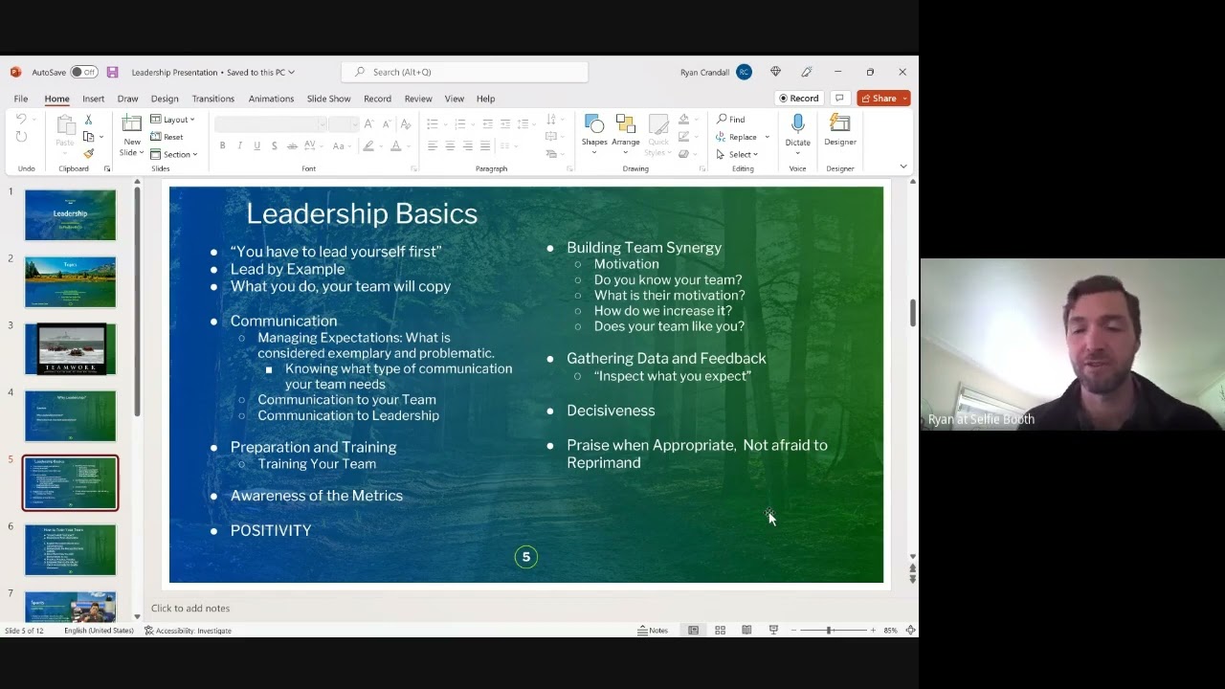1225x689 pixels.
Task: Click Increase Font Size icon
Action: [x=368, y=123]
